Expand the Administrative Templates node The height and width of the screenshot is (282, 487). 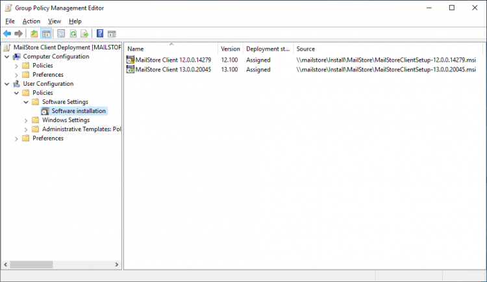(x=26, y=129)
